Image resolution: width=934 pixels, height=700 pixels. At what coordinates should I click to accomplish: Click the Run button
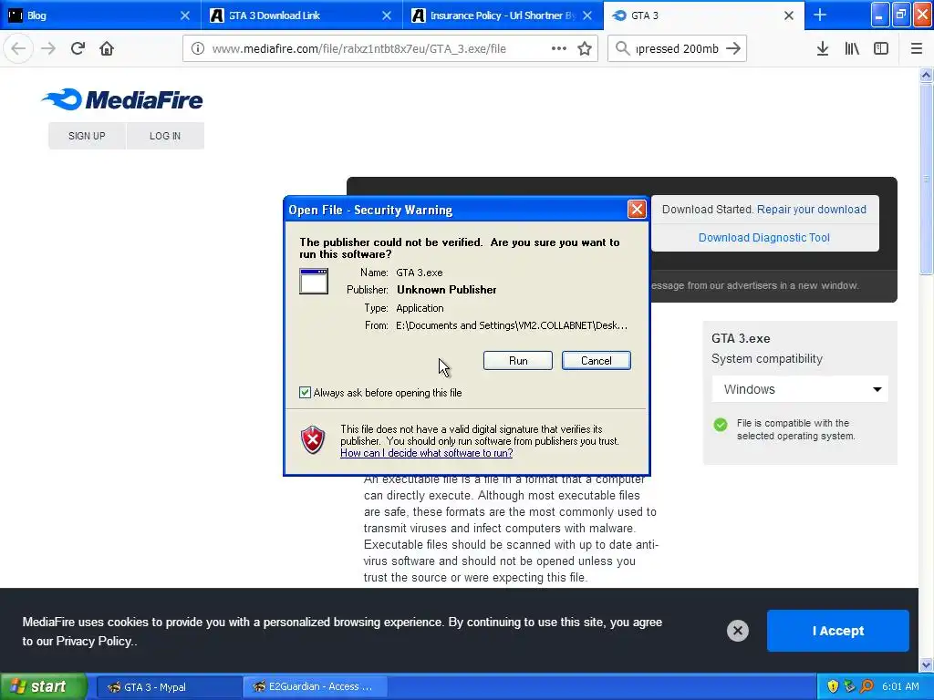(x=518, y=361)
